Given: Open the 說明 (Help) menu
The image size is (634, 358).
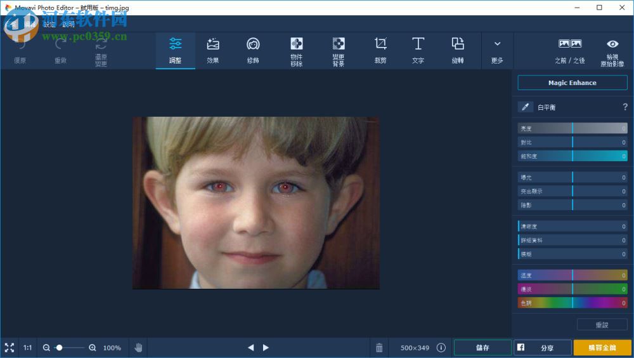Looking at the screenshot, I should point(68,24).
